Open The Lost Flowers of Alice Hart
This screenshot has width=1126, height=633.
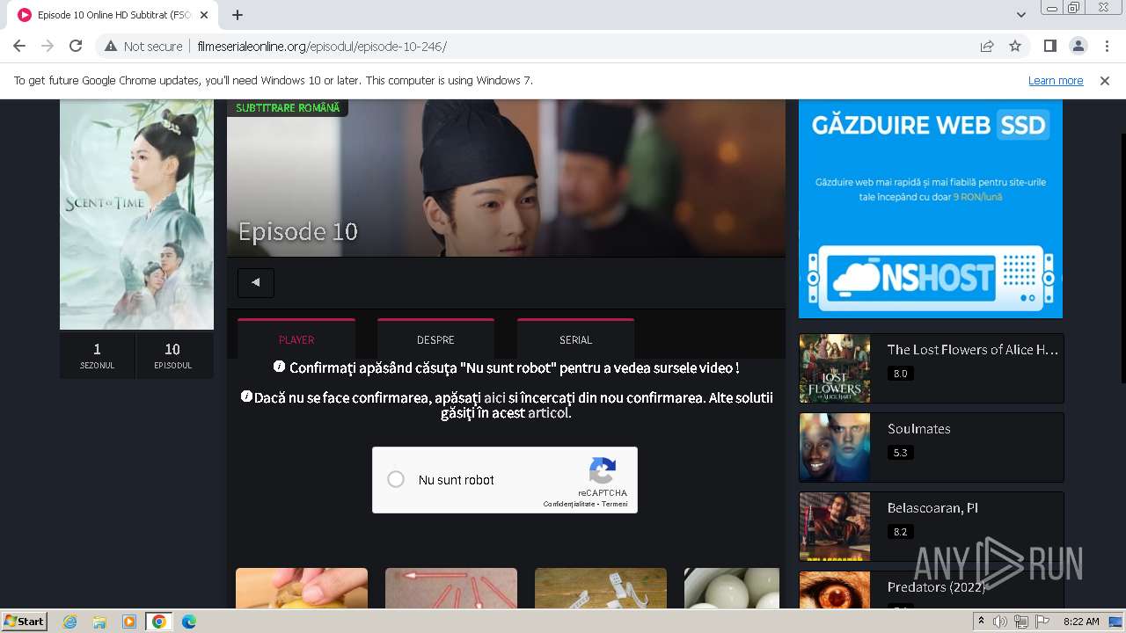click(x=973, y=349)
